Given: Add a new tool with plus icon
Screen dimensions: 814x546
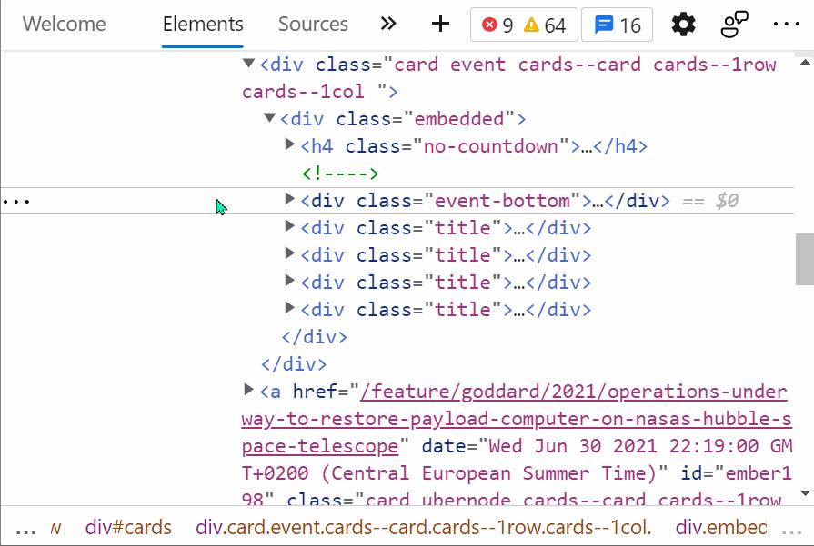Looking at the screenshot, I should pyautogui.click(x=440, y=24).
